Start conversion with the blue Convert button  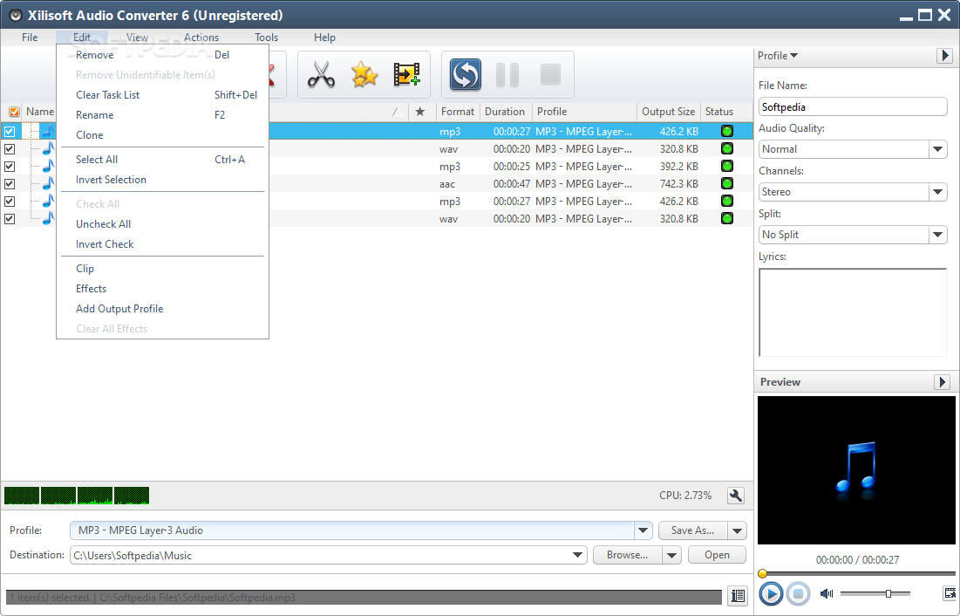466,75
